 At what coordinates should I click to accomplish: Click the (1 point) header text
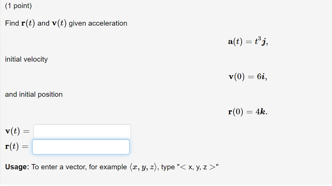pyautogui.click(x=18, y=6)
